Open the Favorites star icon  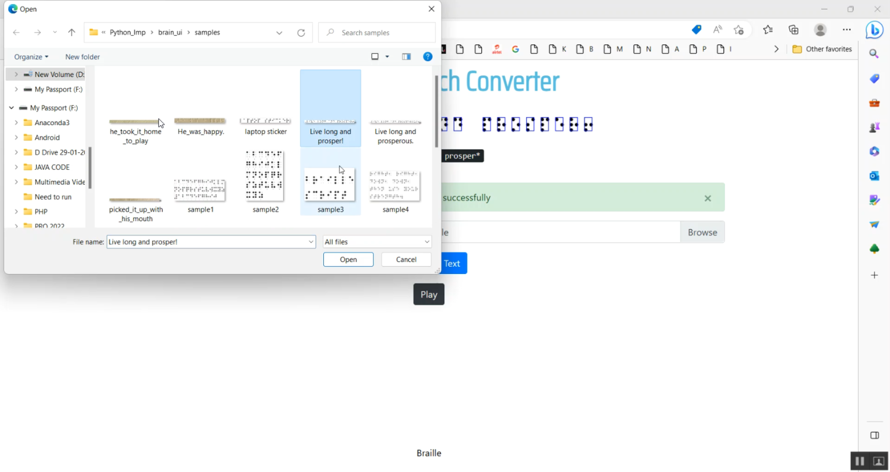[768, 30]
